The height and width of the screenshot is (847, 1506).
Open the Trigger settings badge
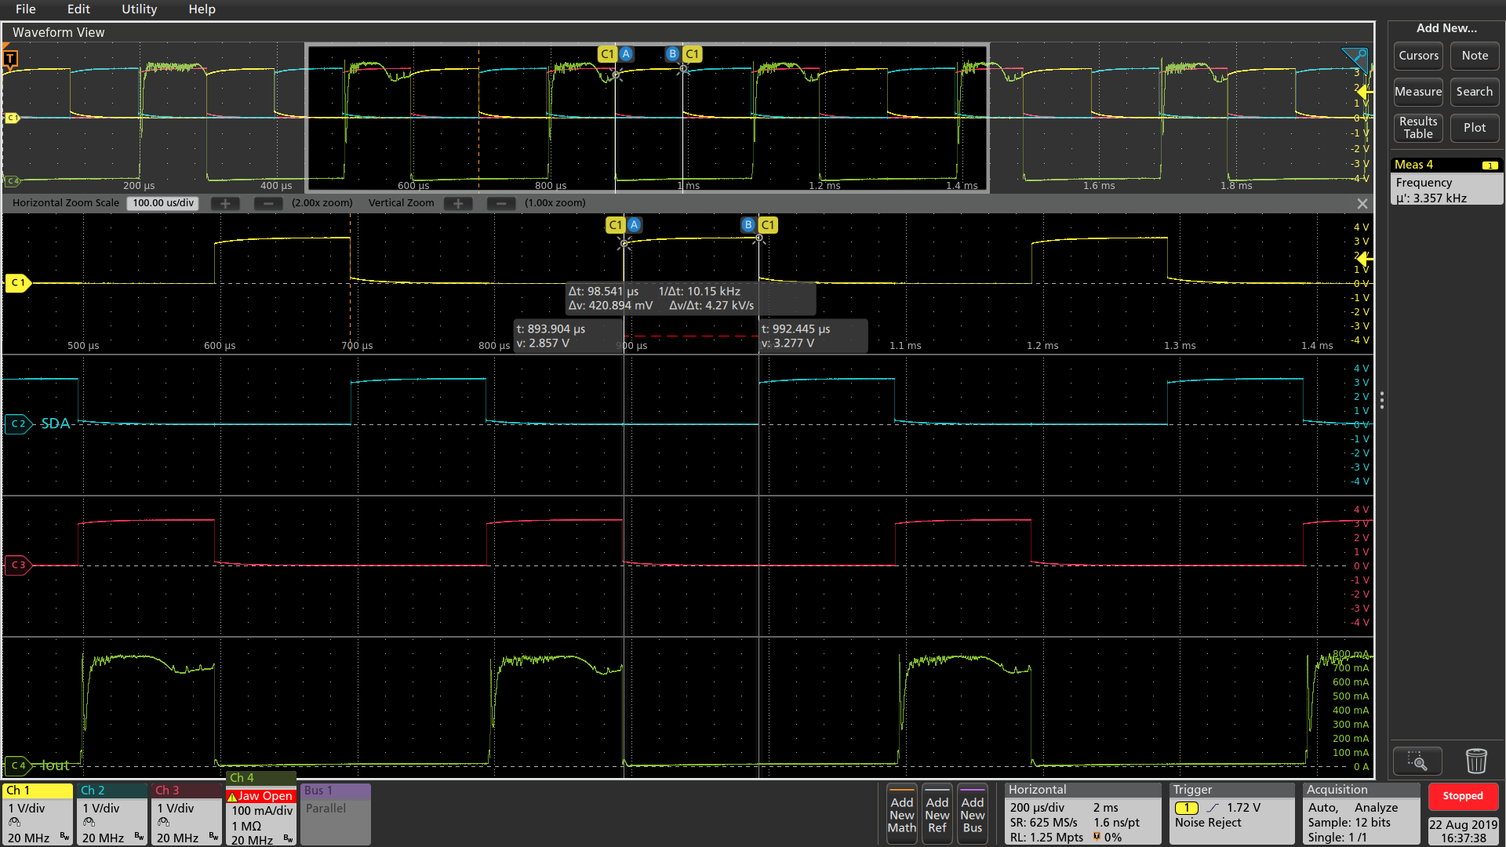click(x=1231, y=814)
